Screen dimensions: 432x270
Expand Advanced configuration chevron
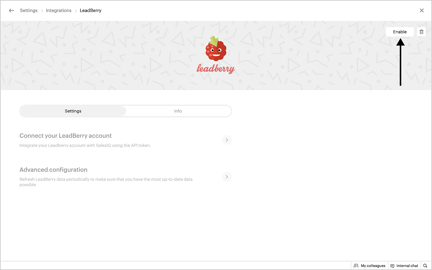227,177
